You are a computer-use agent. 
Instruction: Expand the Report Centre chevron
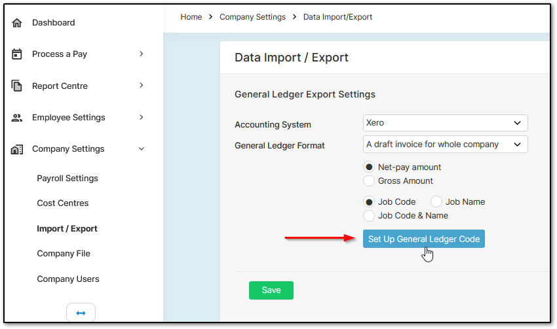(142, 86)
